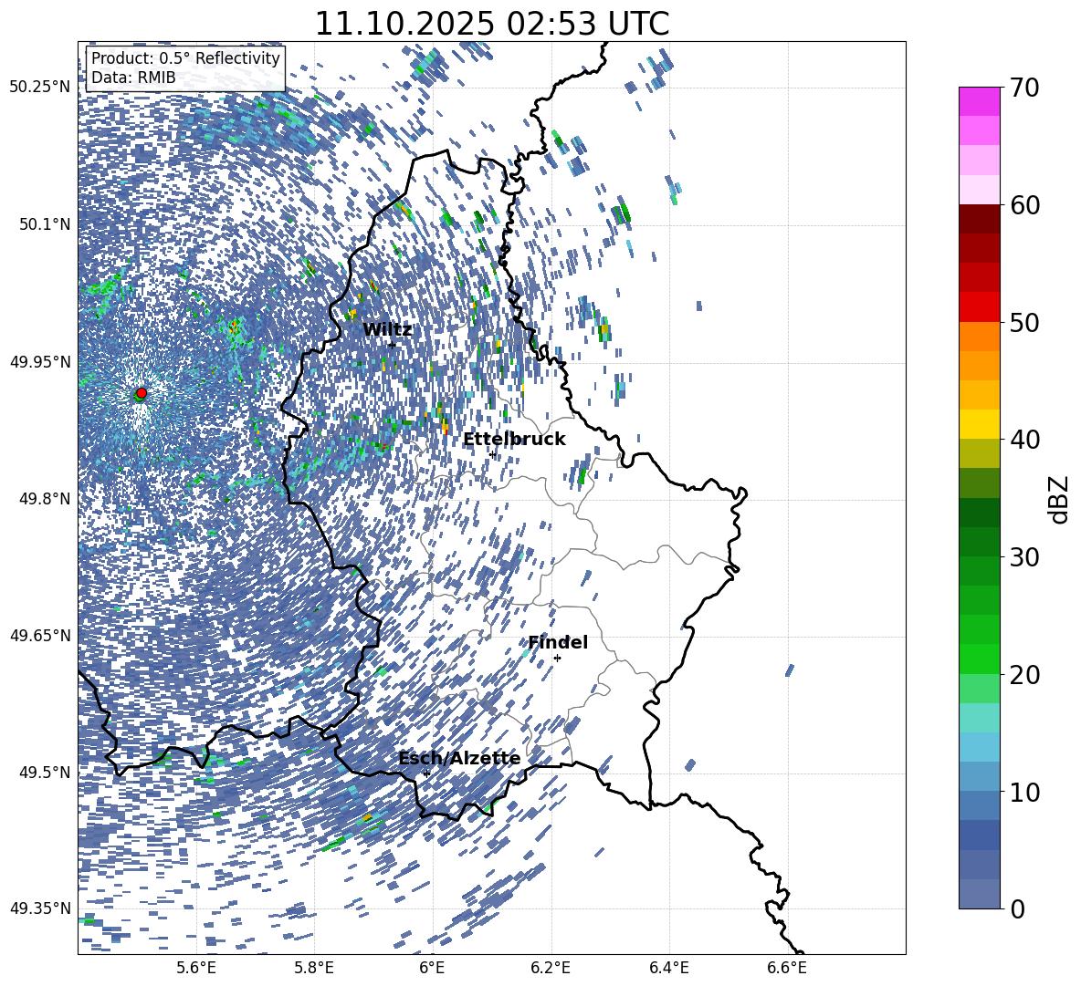The image size is (1081, 986).
Task: Click the 6.4°E longitude label
Action: coord(668,968)
